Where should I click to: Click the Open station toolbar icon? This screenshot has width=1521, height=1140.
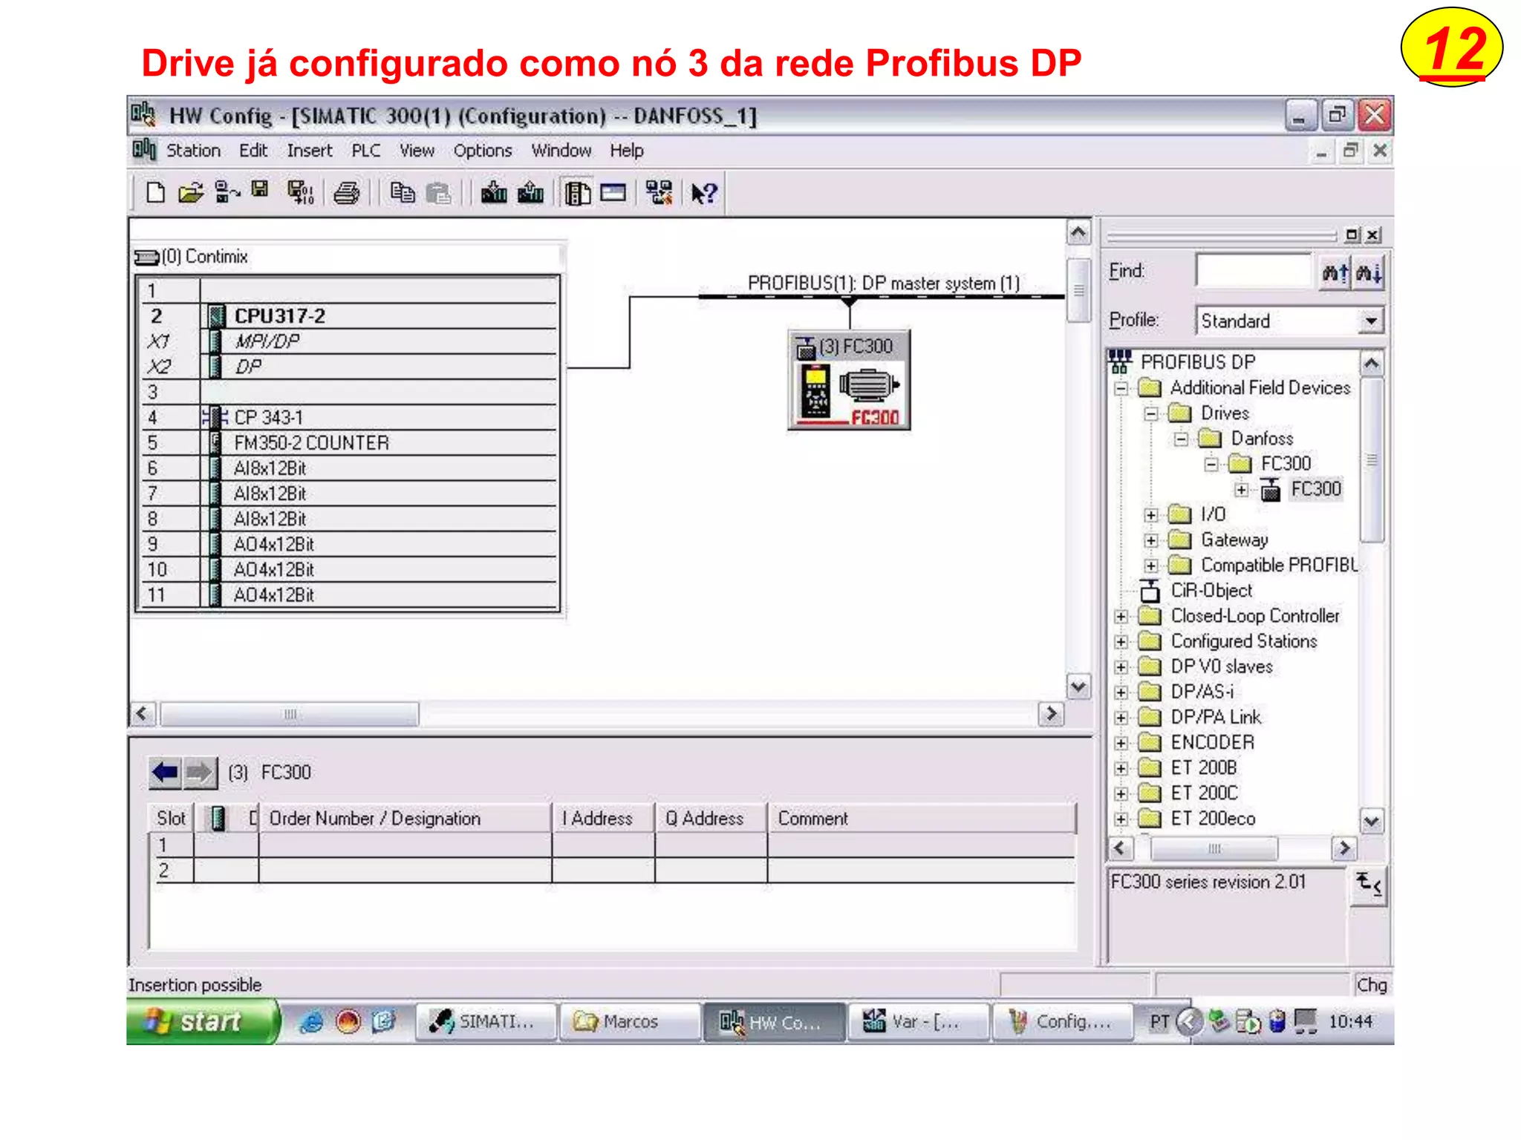click(191, 193)
